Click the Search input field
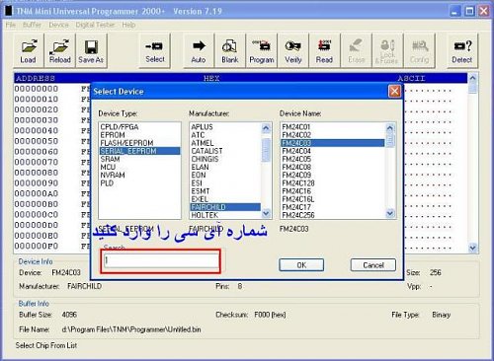This screenshot has width=494, height=361. coord(161,261)
